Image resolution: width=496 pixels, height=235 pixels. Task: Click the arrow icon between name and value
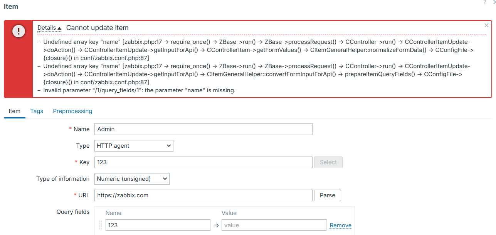click(216, 225)
